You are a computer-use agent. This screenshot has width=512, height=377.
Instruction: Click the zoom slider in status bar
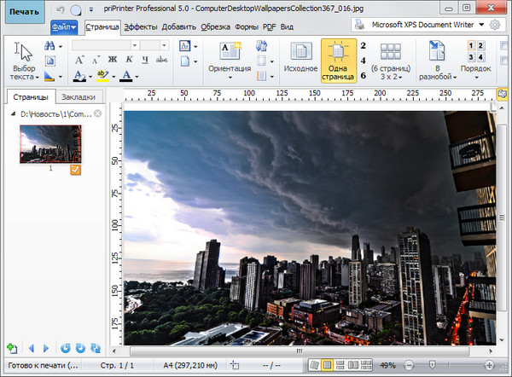click(x=433, y=365)
